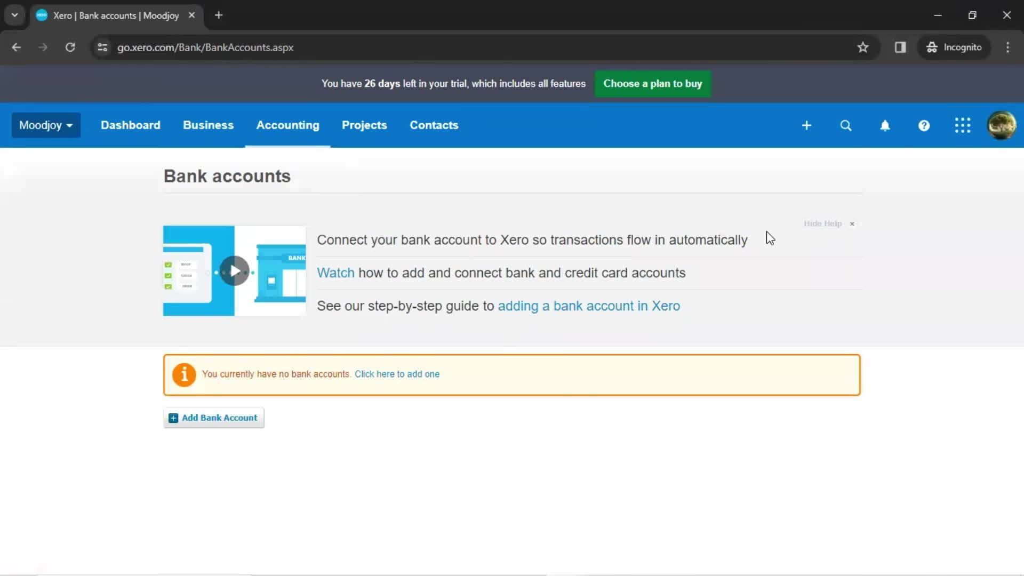Open the notifications bell icon
Viewport: 1024px width, 576px height.
click(885, 125)
